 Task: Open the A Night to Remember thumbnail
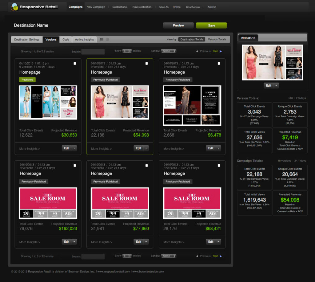(x=192, y=106)
